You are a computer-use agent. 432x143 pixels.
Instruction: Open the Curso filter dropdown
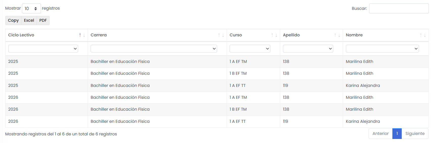(250, 49)
